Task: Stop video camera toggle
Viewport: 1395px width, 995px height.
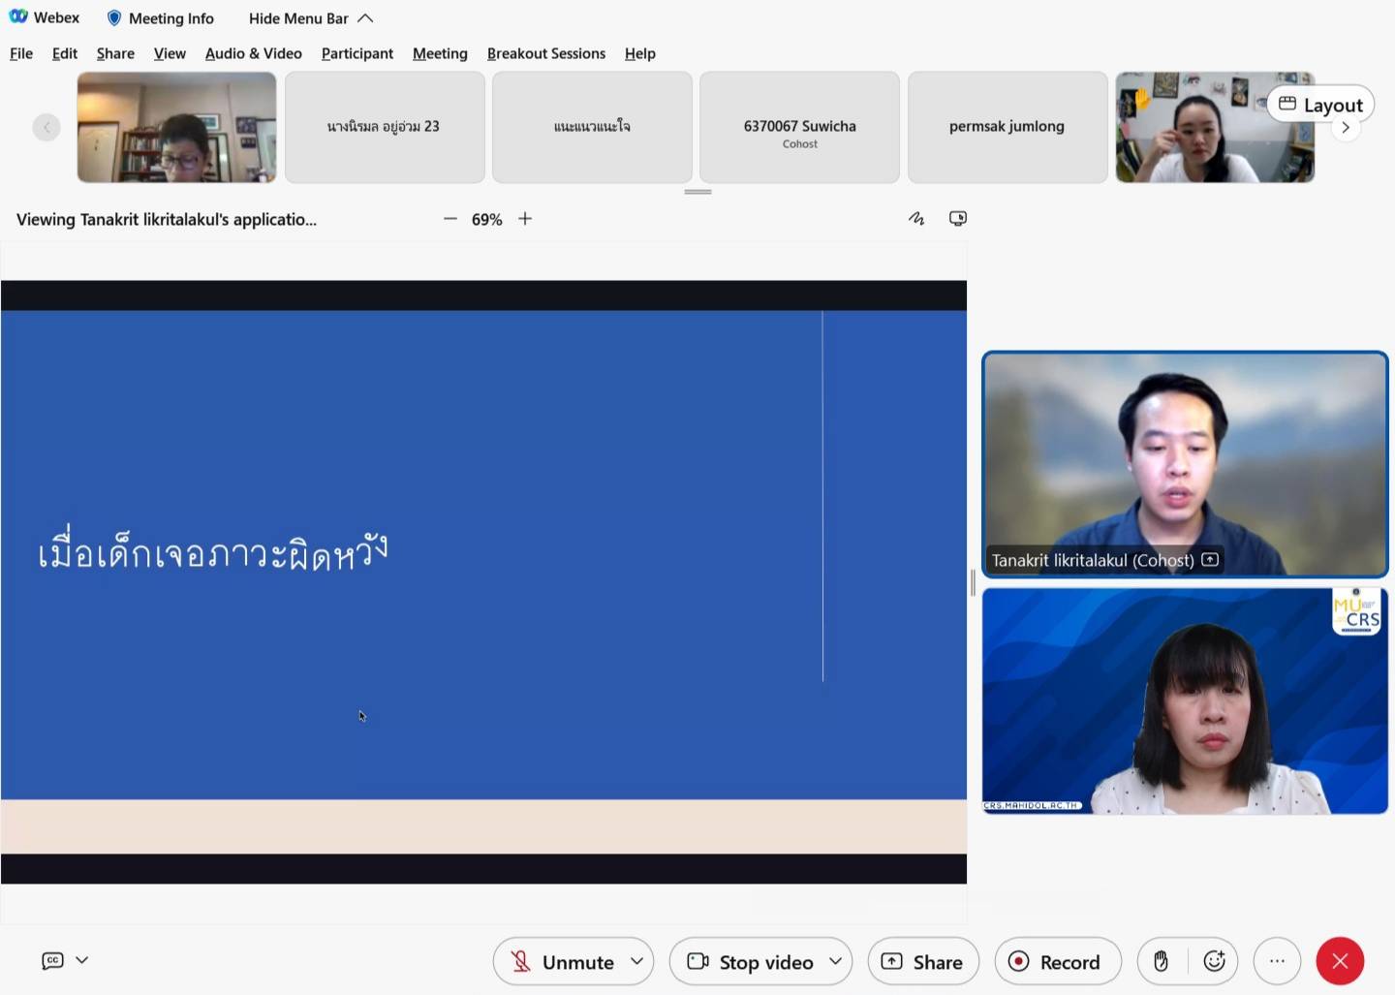Action: click(x=751, y=961)
